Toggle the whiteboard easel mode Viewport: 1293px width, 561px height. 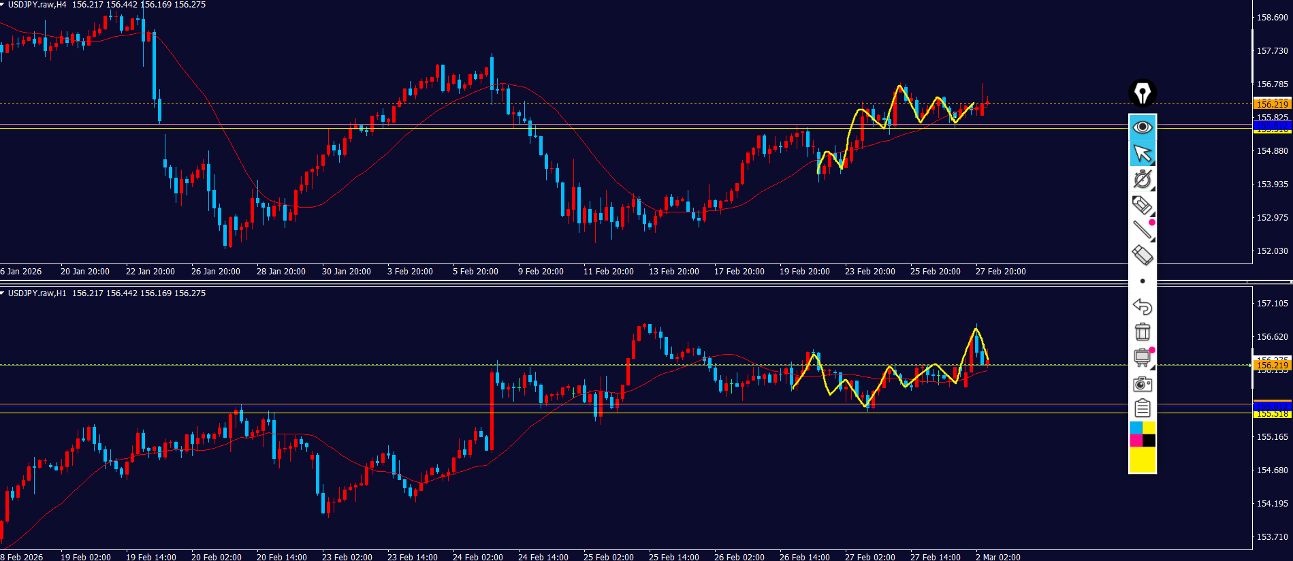coord(1142,357)
